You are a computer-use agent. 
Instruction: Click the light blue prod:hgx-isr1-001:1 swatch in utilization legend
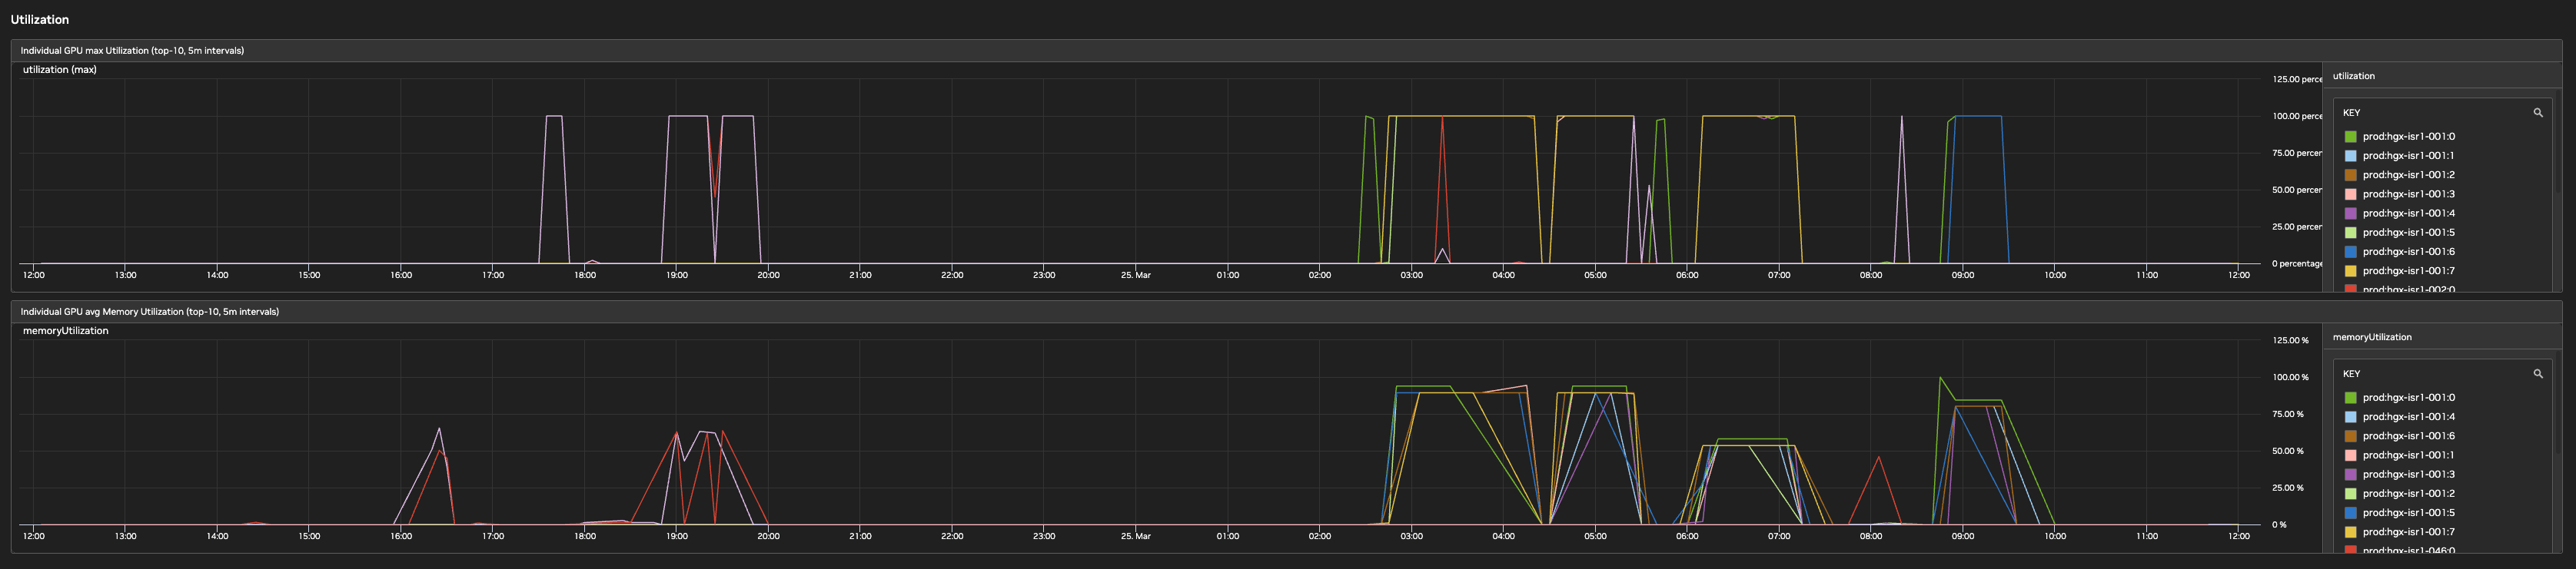click(x=2350, y=156)
